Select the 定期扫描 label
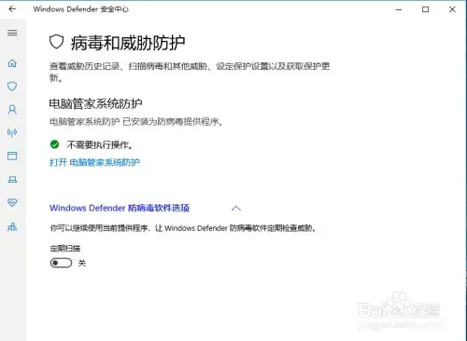The image size is (467, 341). coord(65,249)
